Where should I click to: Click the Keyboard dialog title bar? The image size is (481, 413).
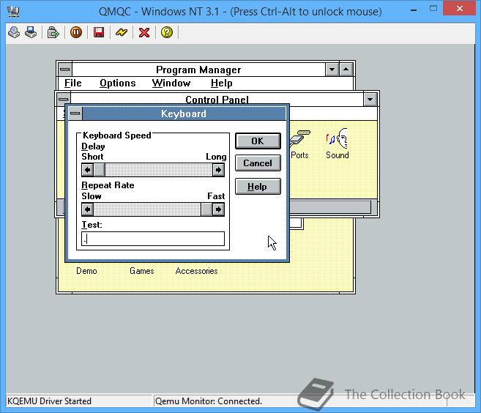tap(184, 114)
